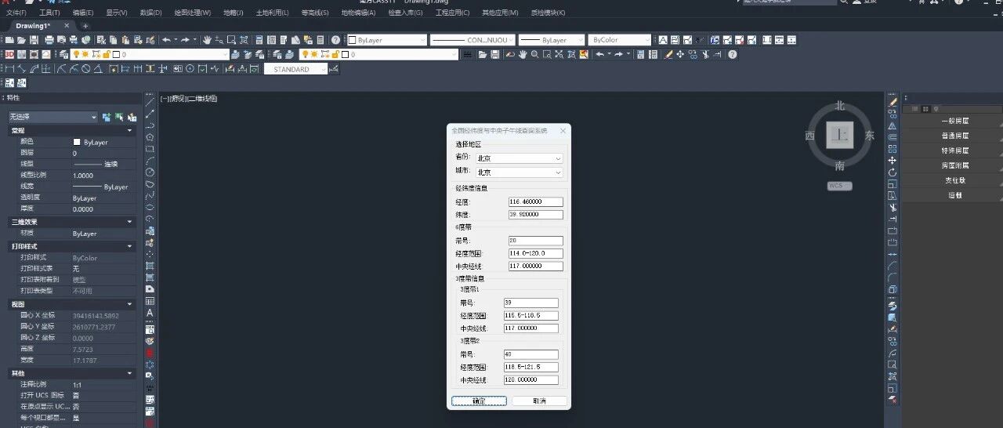Click the 3D view toolbar icon
Viewport: 1003px width, 428px height.
click(x=9, y=54)
